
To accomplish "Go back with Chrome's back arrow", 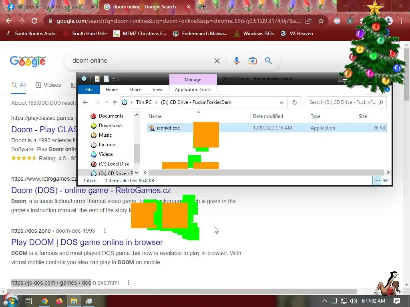I will point(9,21).
